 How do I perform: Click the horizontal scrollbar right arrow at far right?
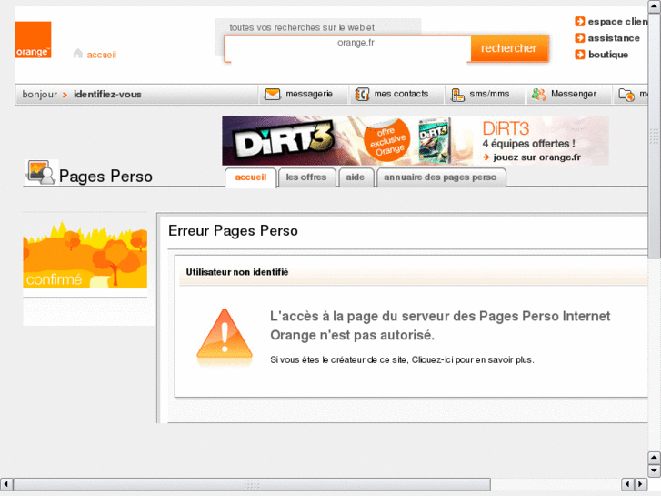pyautogui.click(x=641, y=484)
